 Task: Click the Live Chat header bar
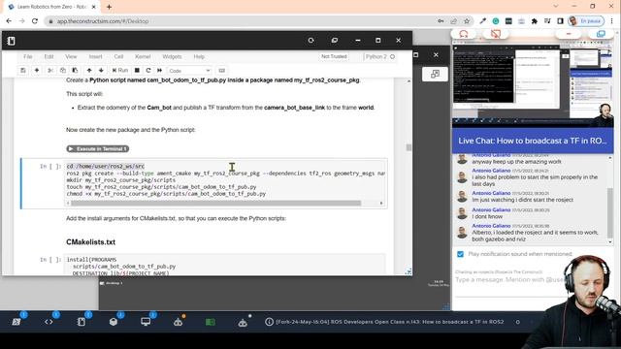click(533, 141)
